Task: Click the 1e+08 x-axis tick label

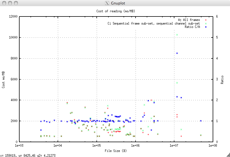Action: [213, 146]
